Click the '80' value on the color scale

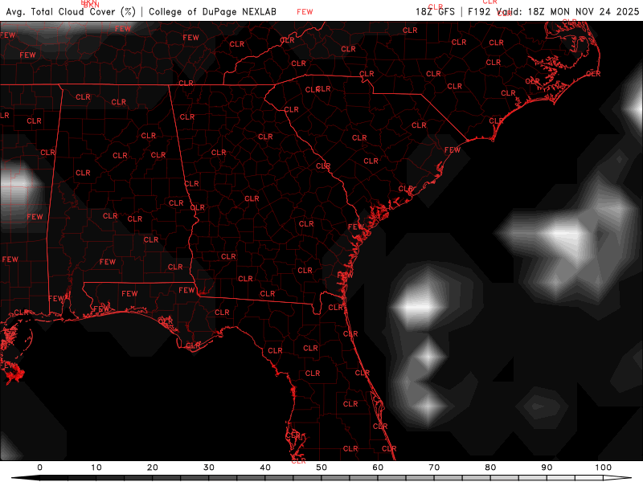point(490,468)
